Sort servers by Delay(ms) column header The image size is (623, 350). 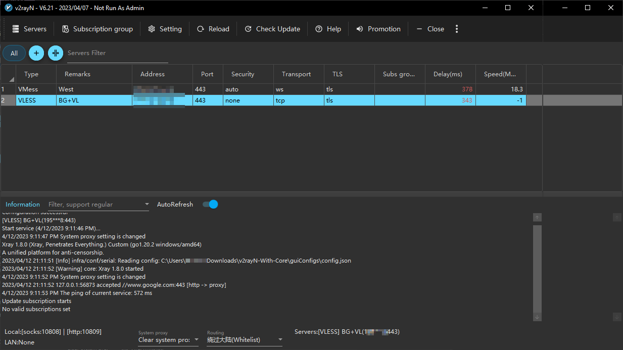(448, 74)
